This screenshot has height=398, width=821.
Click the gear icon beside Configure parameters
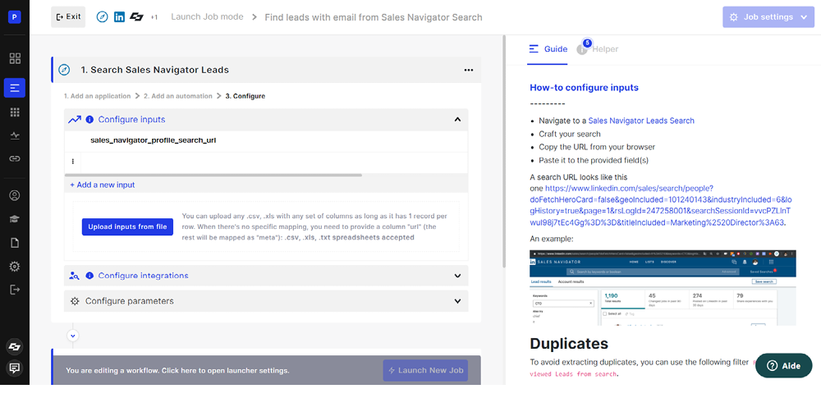point(75,301)
